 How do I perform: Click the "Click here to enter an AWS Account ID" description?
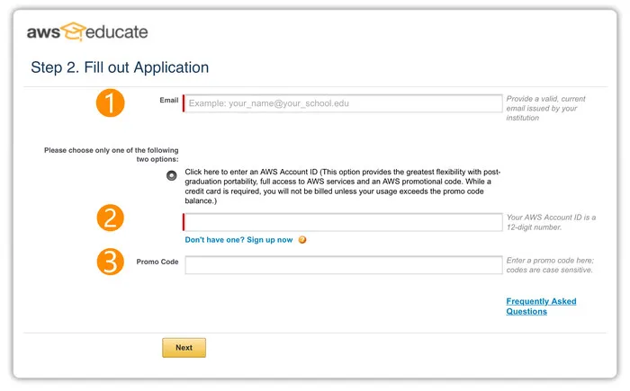pyautogui.click(x=342, y=186)
